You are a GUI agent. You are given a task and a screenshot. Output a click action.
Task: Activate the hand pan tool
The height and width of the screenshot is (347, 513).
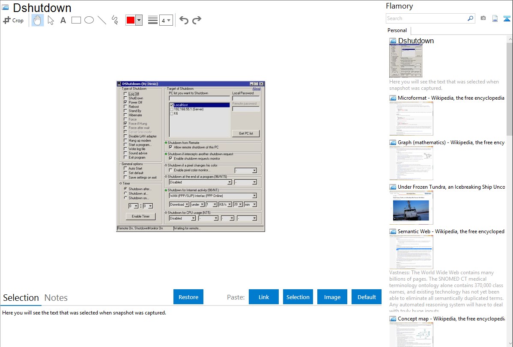[x=38, y=20]
